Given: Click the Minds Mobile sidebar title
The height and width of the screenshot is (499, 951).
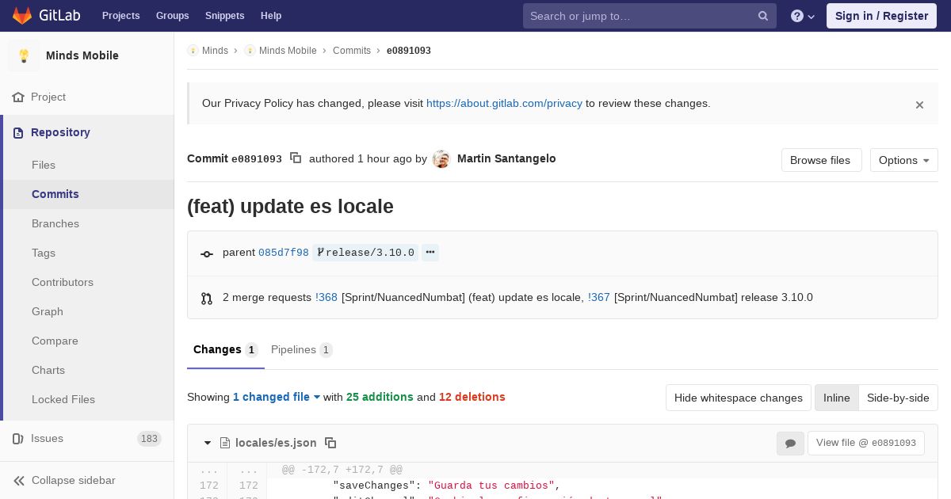Looking at the screenshot, I should pos(82,55).
